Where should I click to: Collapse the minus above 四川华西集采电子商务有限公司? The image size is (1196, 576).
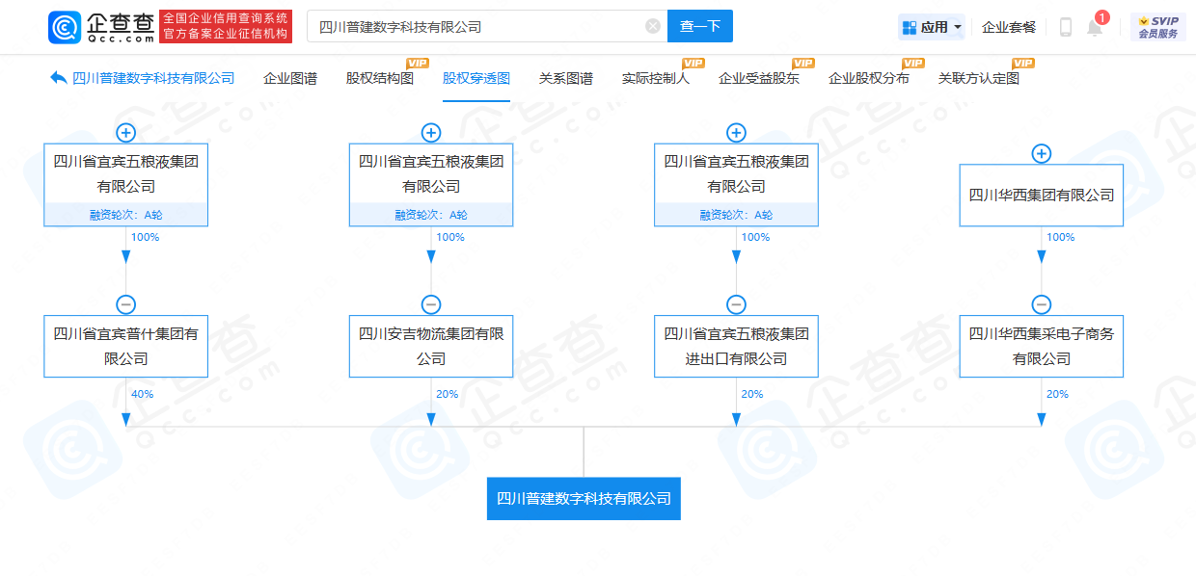click(x=1042, y=304)
